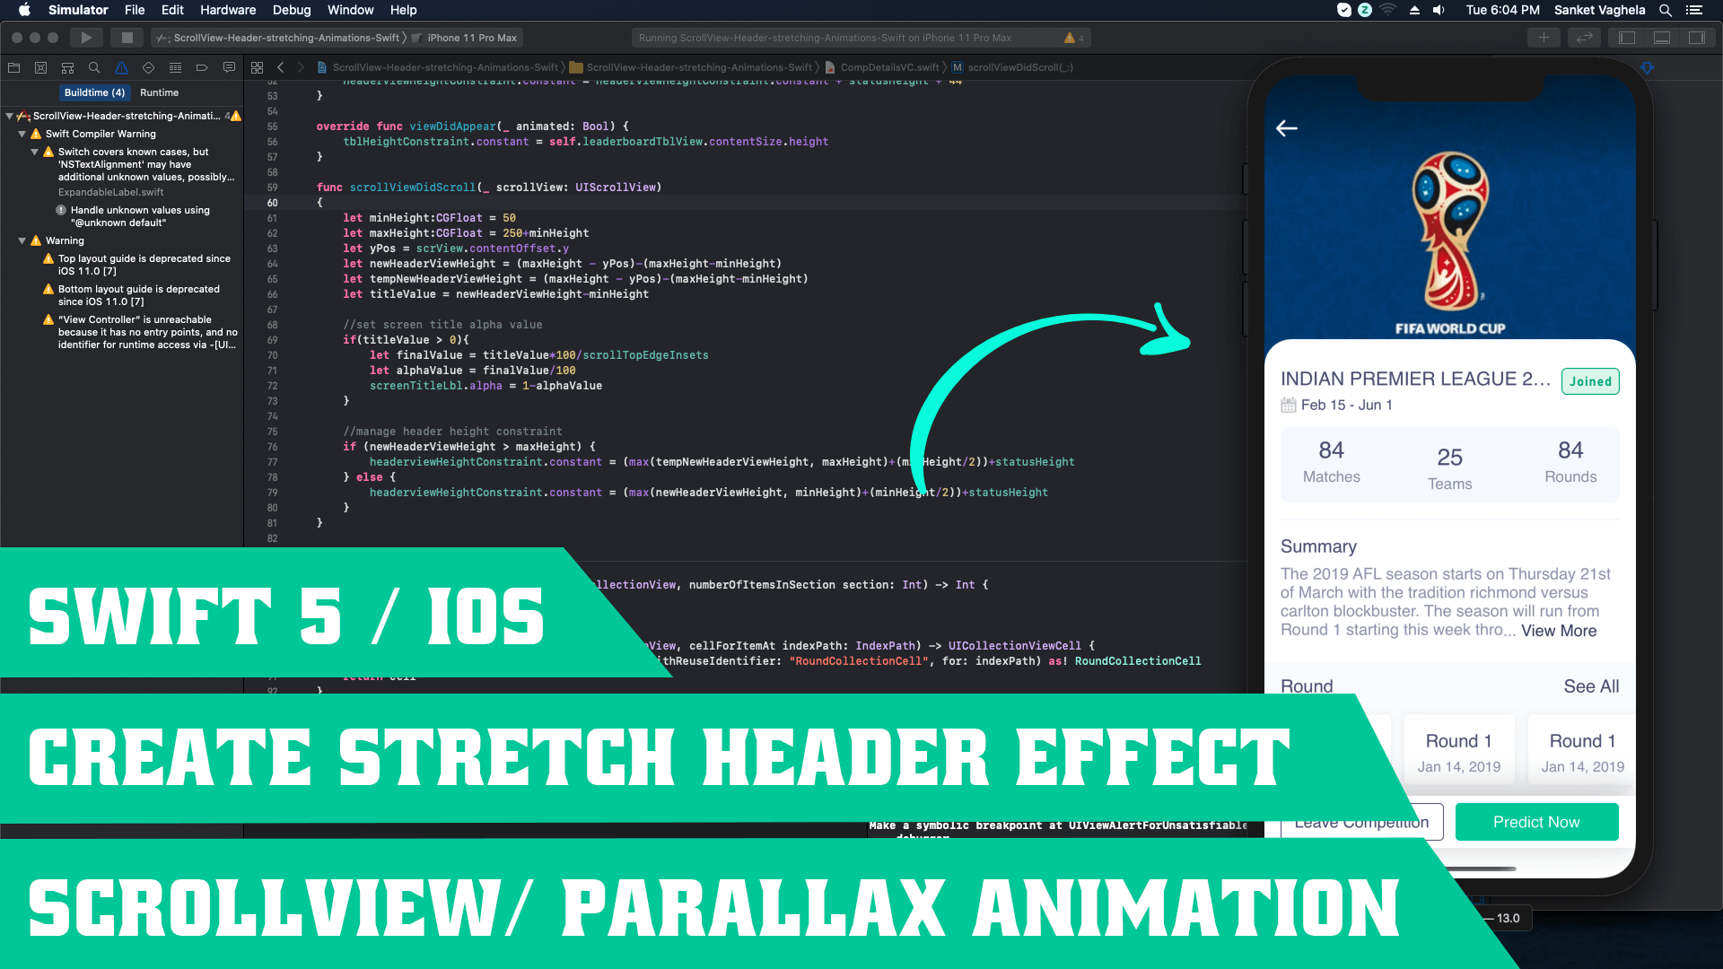Open the CompDetailsVC.swift breadcrumb menu

[x=882, y=67]
